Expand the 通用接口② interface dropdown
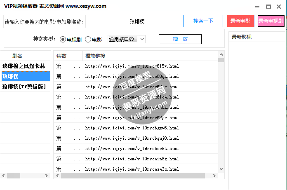Viewport: 287px width, 190px height. 126,39
